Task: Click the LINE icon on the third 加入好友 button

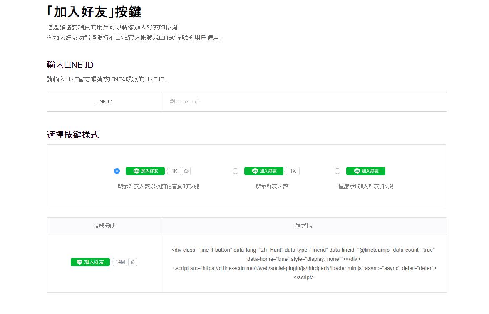Action: [x=357, y=171]
